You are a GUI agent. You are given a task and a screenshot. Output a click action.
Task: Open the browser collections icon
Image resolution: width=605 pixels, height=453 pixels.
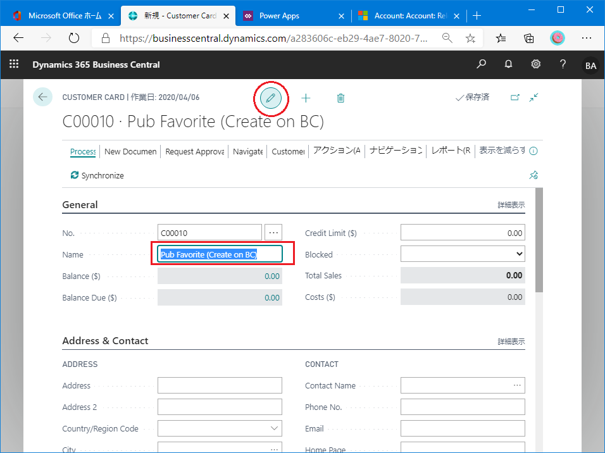coord(528,38)
